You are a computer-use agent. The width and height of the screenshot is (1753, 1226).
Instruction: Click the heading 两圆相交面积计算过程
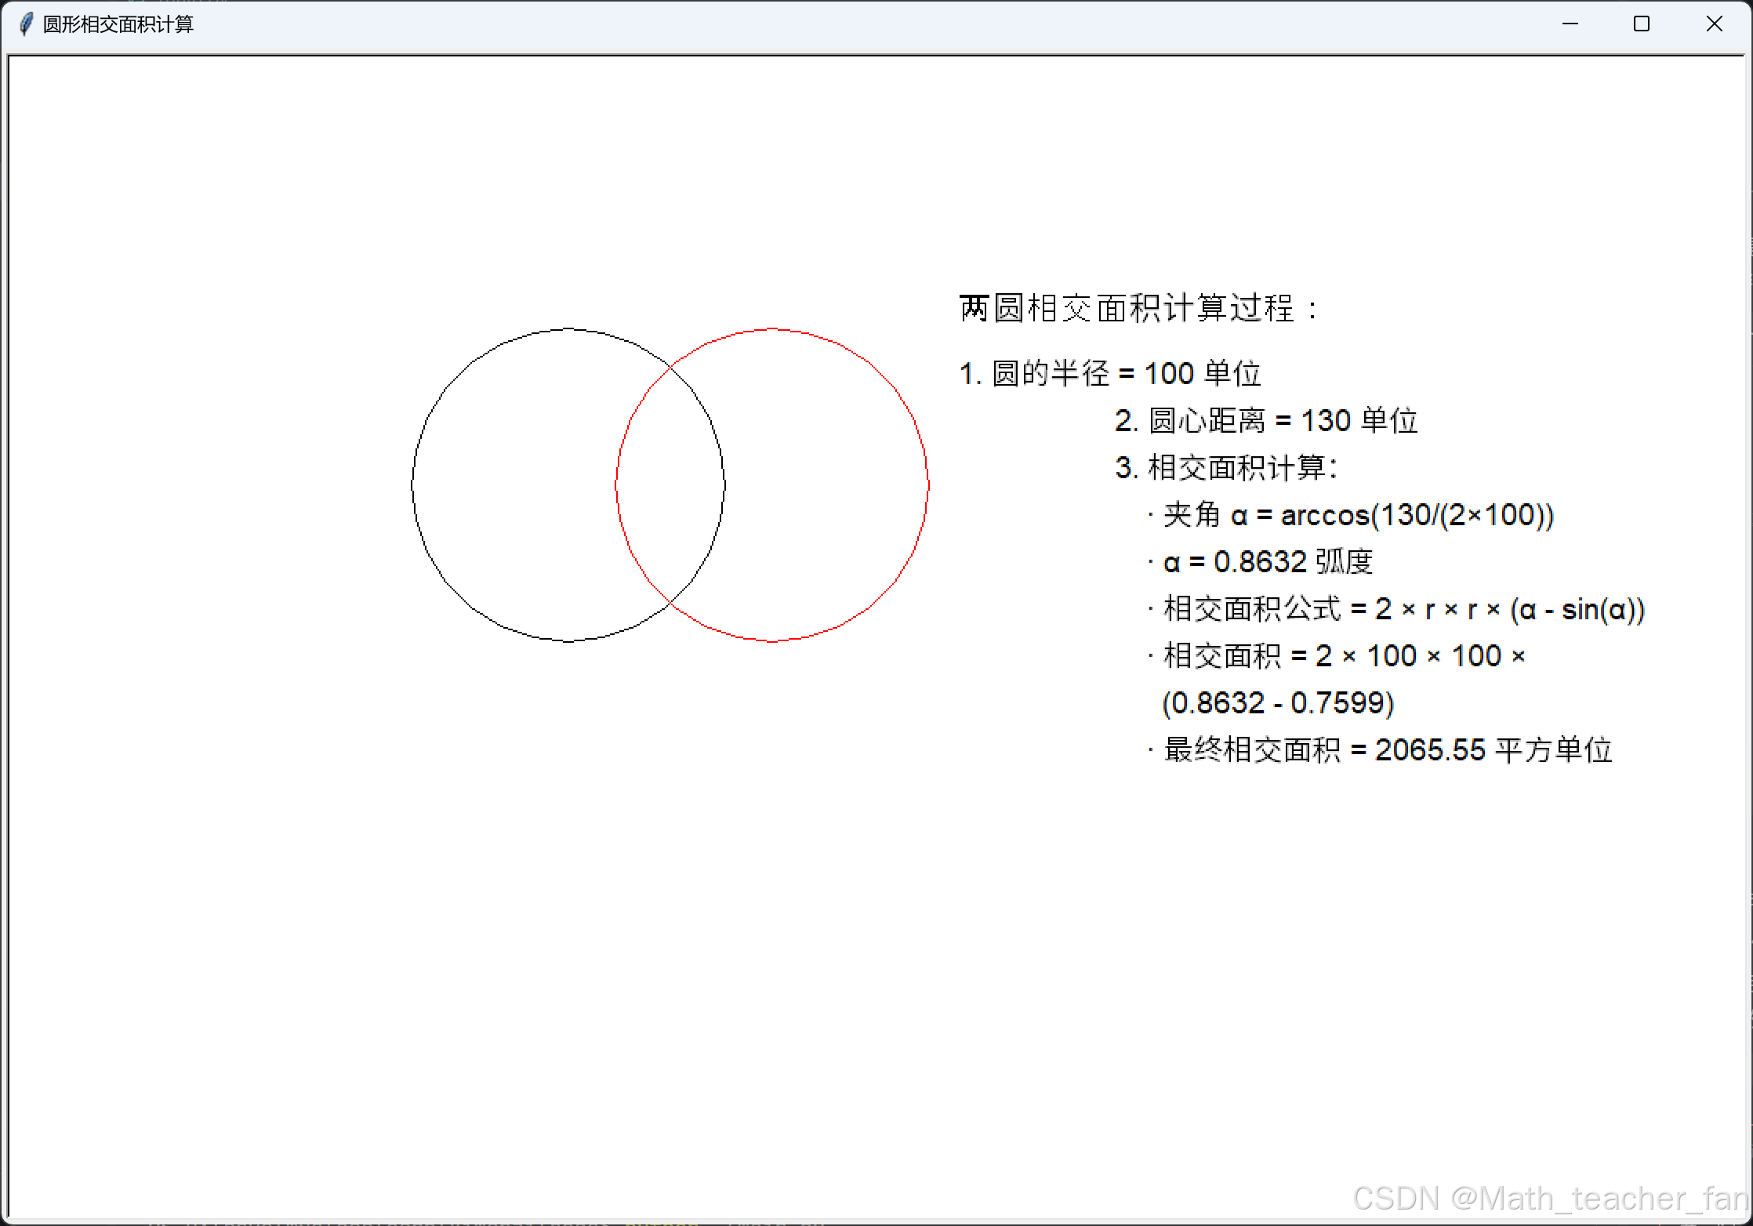point(1138,308)
